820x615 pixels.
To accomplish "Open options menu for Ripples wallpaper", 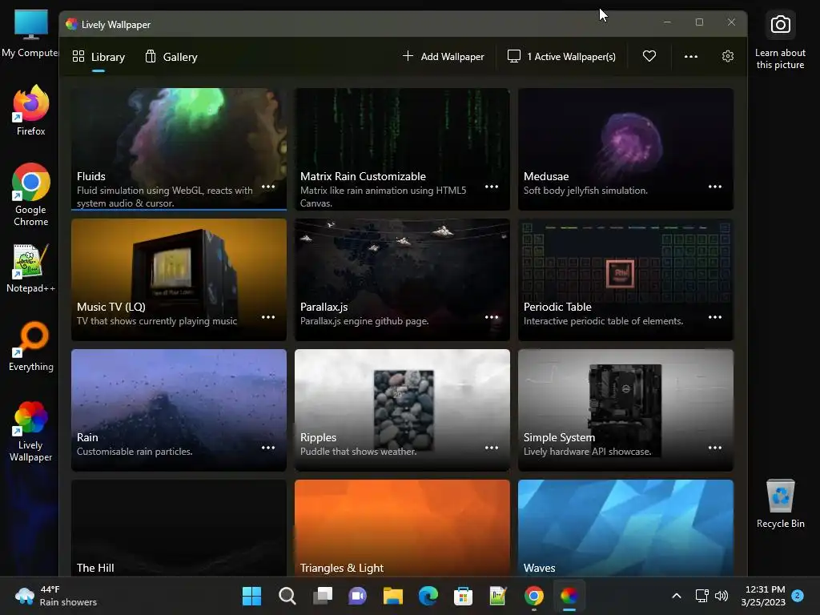I will coord(492,448).
